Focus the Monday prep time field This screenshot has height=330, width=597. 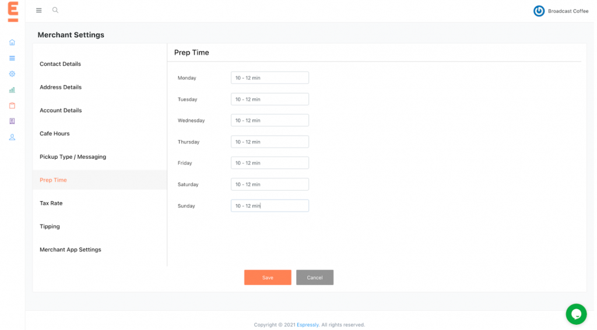coord(270,78)
